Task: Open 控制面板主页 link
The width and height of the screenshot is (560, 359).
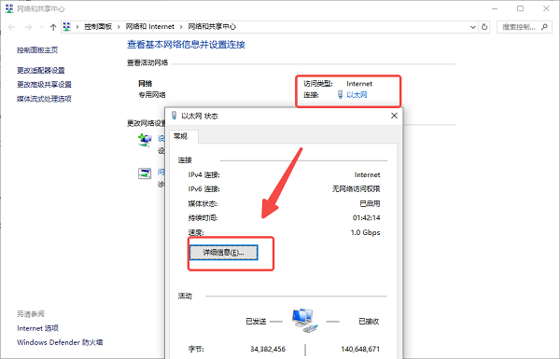Action: (37, 50)
